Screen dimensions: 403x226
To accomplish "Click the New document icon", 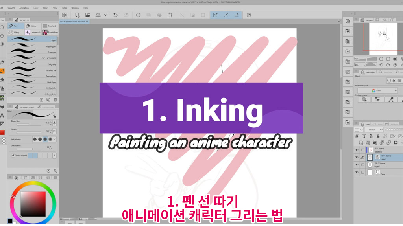I will (78, 15).
